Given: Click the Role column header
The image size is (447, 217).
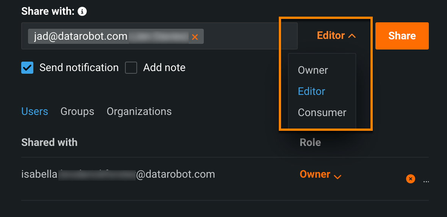Looking at the screenshot, I should pyautogui.click(x=310, y=142).
